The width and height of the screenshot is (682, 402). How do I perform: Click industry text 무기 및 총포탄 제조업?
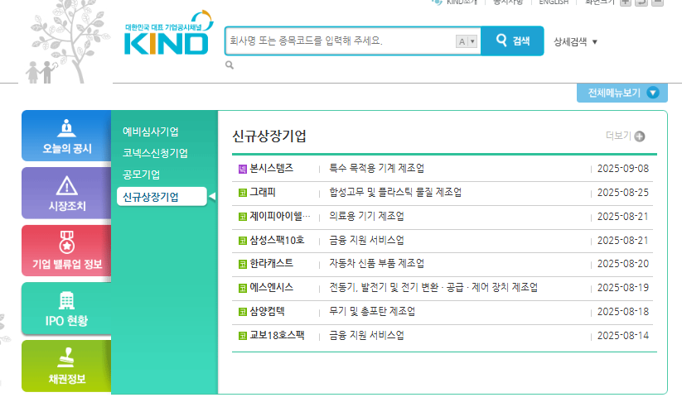tap(372, 311)
